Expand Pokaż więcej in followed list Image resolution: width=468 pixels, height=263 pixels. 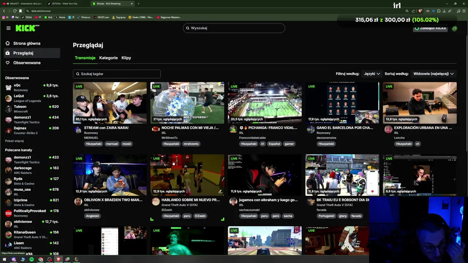[14, 141]
